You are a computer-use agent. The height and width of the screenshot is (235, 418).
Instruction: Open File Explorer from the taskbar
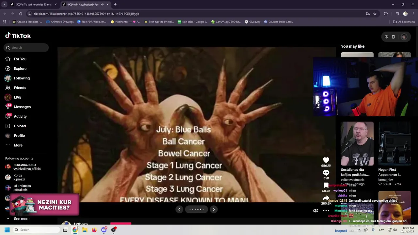point(85,230)
